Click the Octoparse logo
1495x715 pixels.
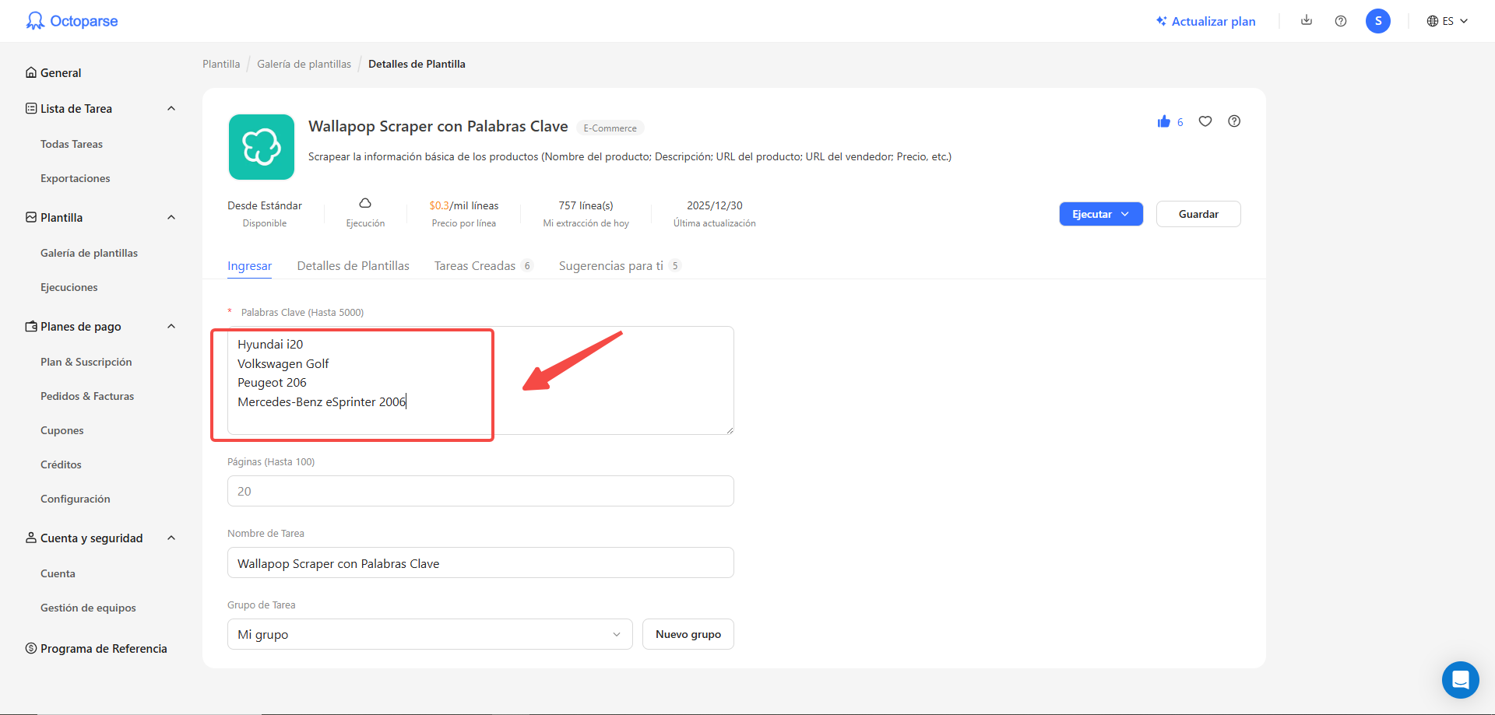click(x=72, y=21)
